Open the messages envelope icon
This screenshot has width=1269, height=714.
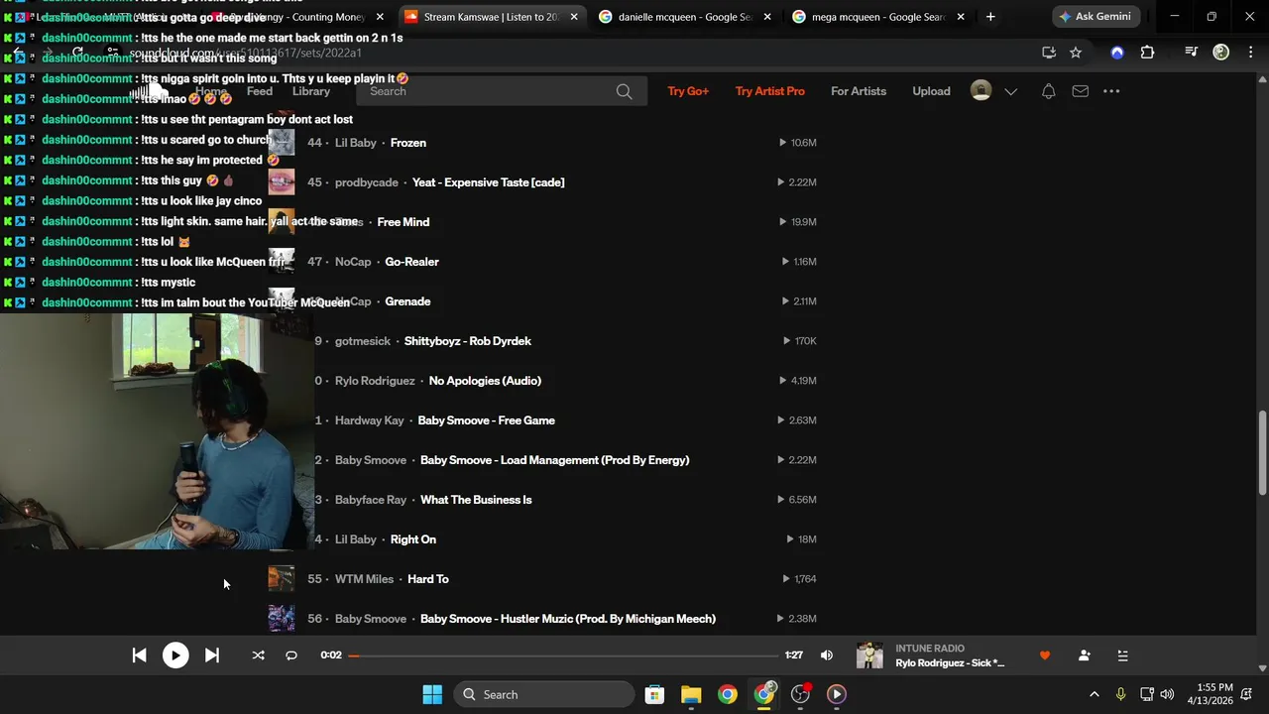1081,91
